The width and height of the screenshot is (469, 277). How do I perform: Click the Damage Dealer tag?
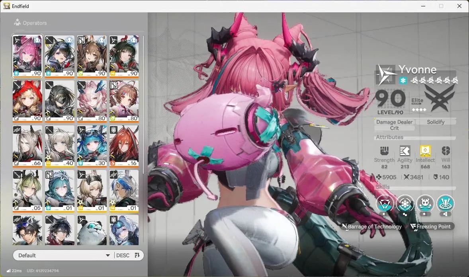click(x=394, y=122)
